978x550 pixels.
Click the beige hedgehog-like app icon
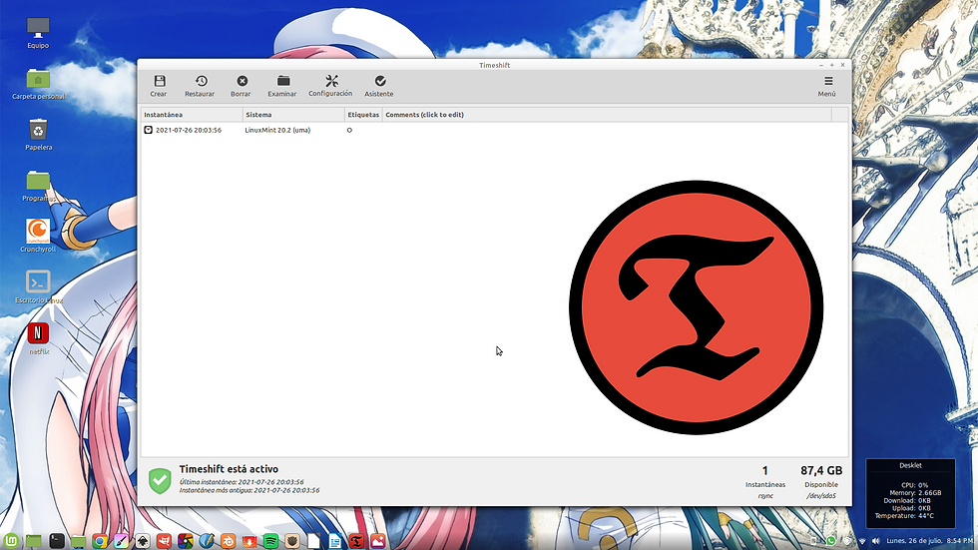[291, 541]
